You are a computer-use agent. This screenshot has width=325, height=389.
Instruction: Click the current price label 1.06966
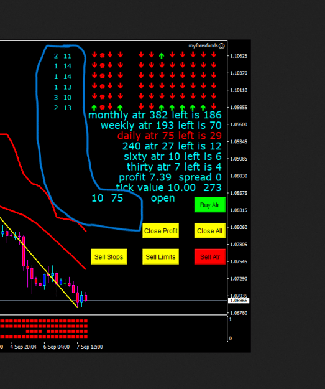click(x=239, y=301)
